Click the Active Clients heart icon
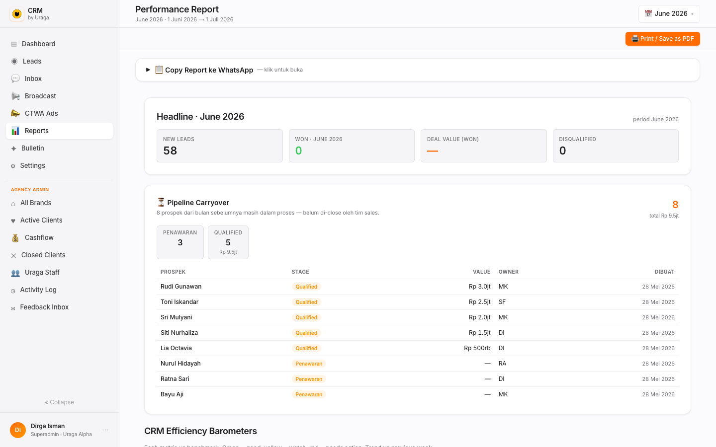This screenshot has width=716, height=447. point(13,221)
